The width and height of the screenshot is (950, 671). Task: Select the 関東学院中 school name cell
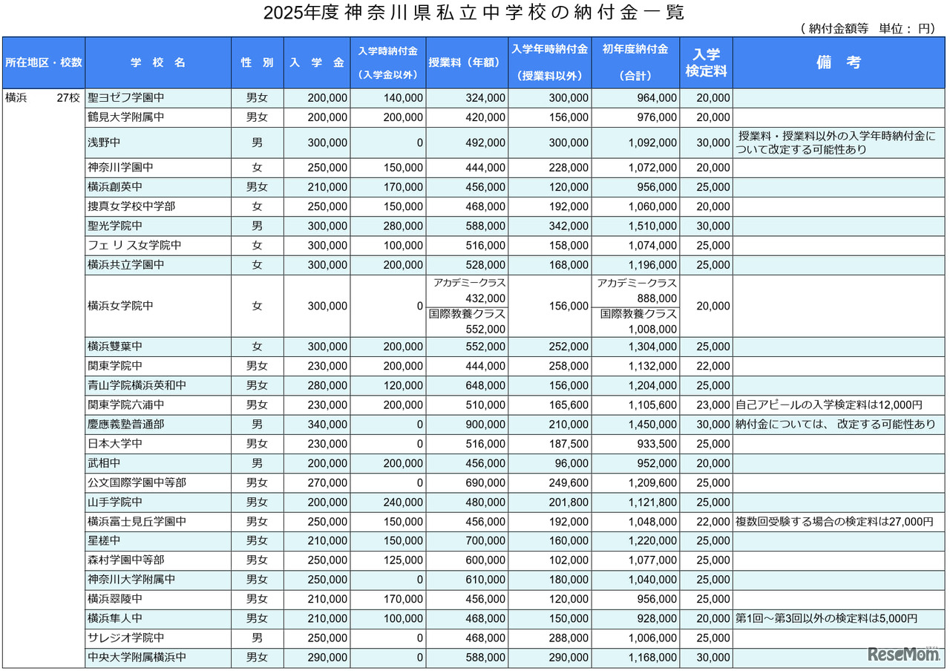coord(158,366)
